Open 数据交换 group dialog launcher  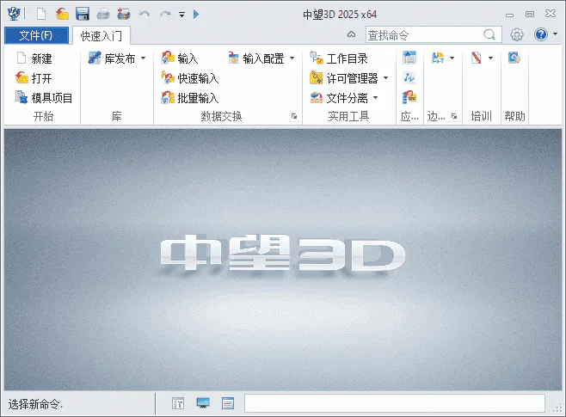(294, 116)
